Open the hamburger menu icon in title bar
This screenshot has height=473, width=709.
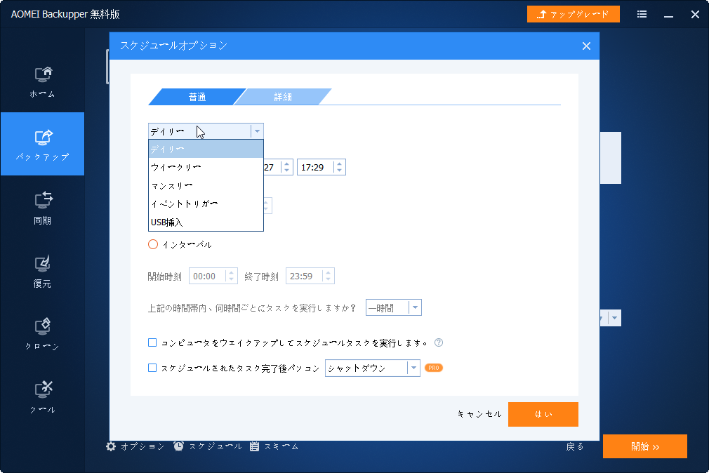coord(642,15)
